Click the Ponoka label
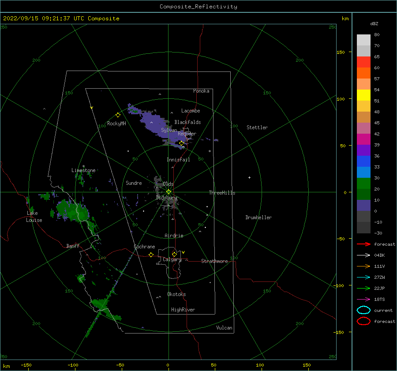Screen dimensions: 397x371 click(x=201, y=91)
